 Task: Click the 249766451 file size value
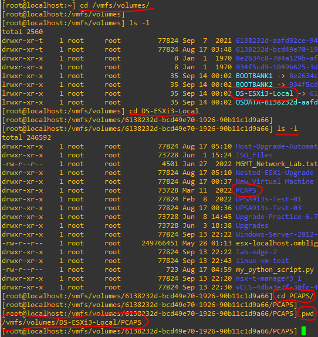pos(160,243)
